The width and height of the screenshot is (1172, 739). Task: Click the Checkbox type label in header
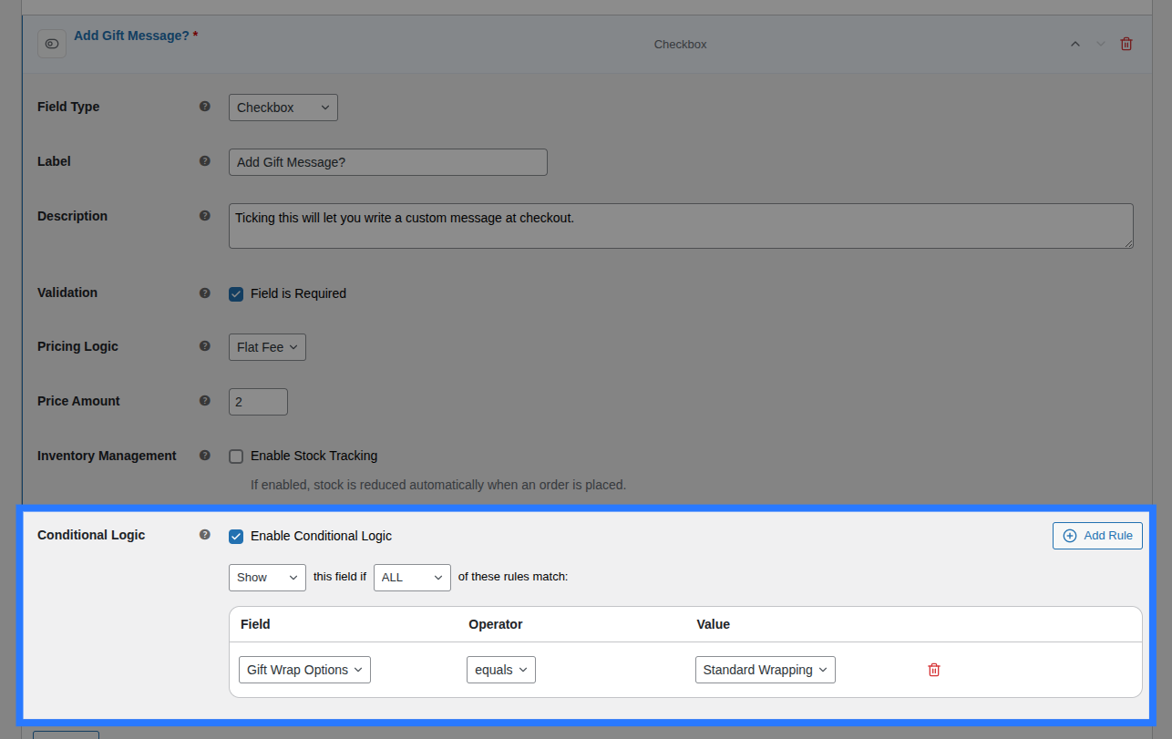680,44
